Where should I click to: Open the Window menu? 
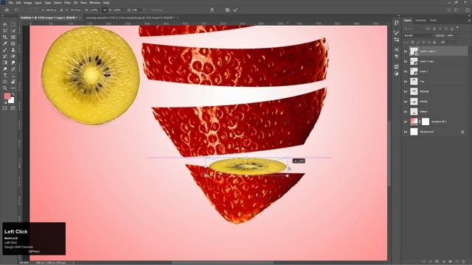pyautogui.click(x=95, y=3)
